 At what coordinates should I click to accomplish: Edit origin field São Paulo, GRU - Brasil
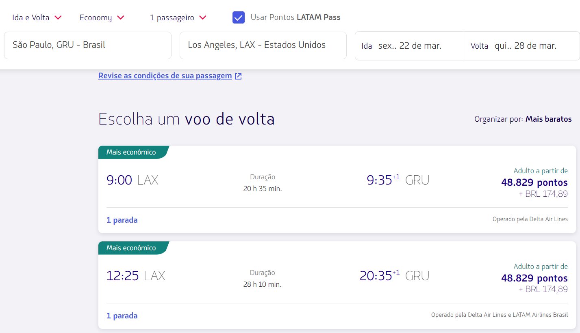88,45
